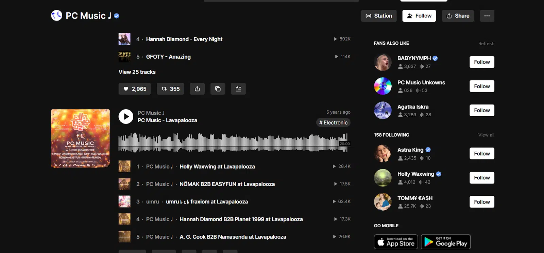Repost the playlist with 355 reposts
Viewport: 544px width, 253px height.
click(170, 89)
